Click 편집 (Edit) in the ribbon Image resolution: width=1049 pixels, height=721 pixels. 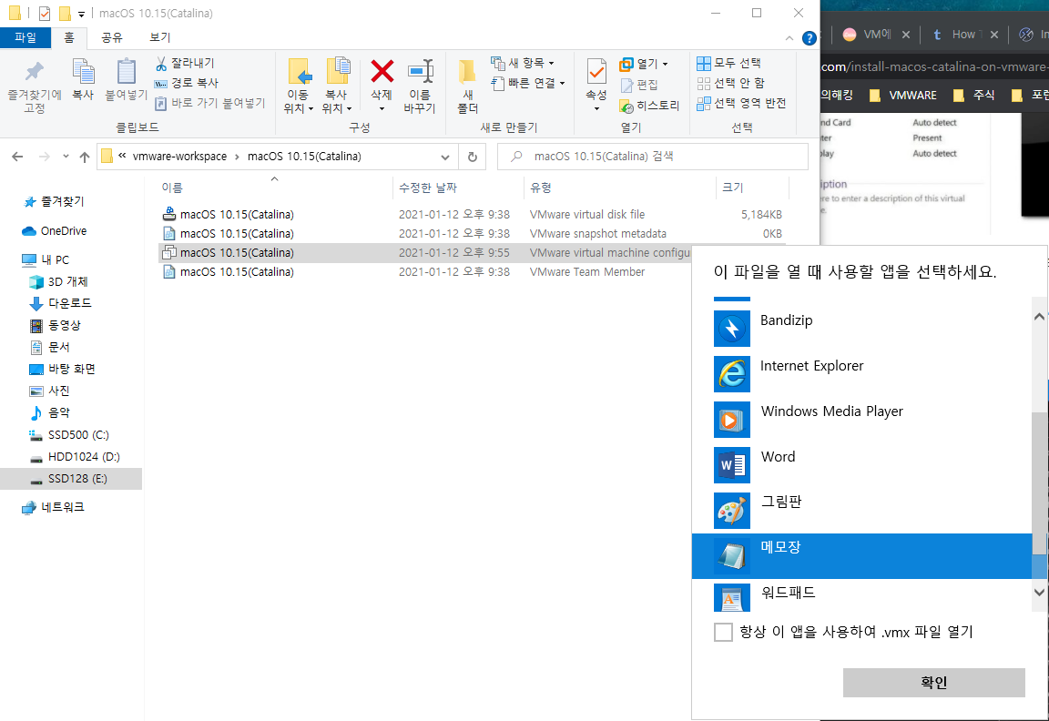click(x=639, y=85)
